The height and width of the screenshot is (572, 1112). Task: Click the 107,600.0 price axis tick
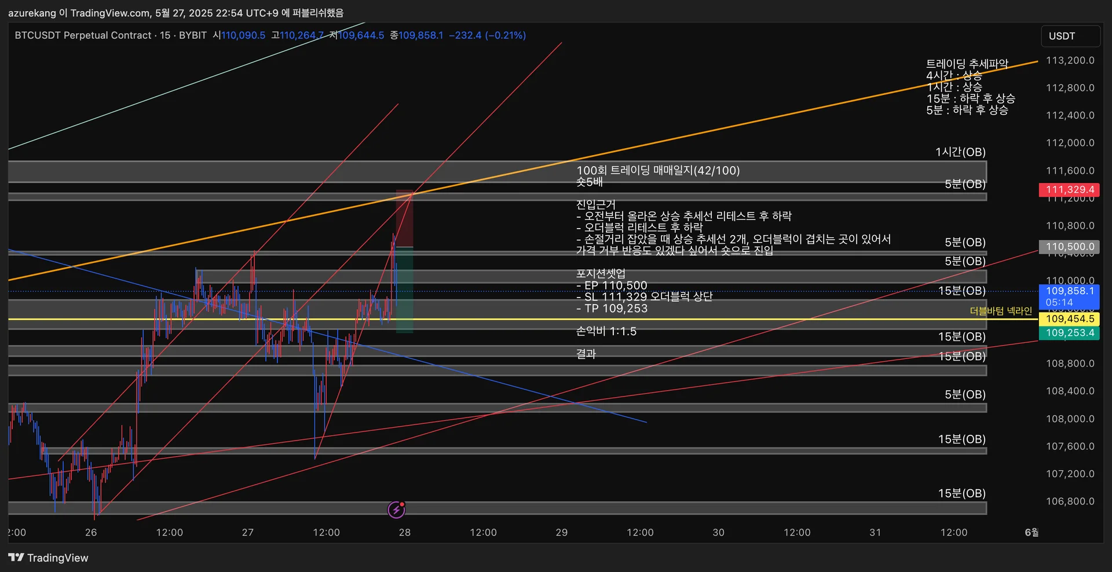pos(1070,446)
